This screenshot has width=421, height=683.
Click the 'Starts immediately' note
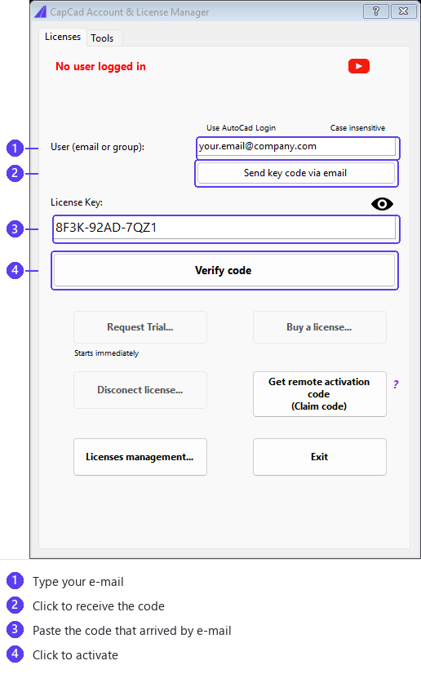106,353
